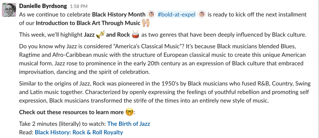319x138 pixels.
Task: Click the raised hands emoji
Action: point(146,23)
